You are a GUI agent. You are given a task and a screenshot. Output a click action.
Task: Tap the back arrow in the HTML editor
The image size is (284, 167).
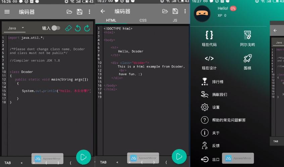coord(103,11)
